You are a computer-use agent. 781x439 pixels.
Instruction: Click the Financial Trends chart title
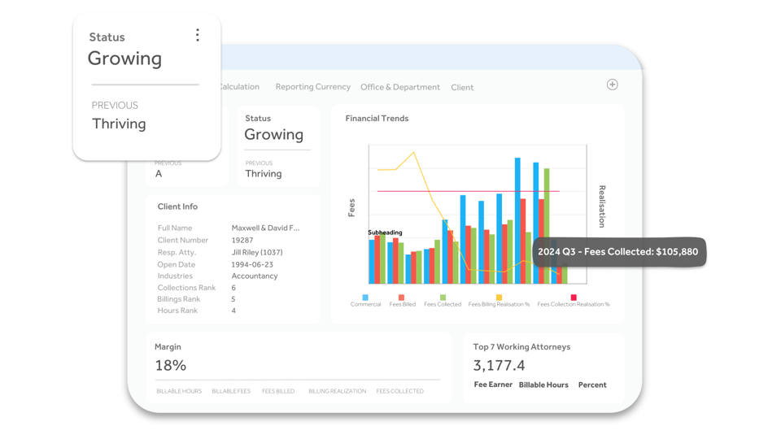click(x=377, y=119)
